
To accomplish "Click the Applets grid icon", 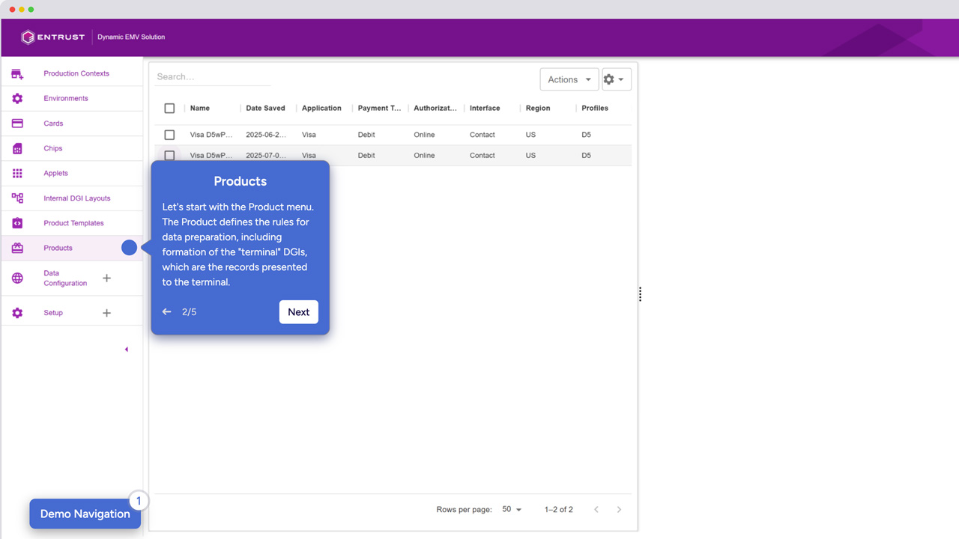I will click(17, 173).
